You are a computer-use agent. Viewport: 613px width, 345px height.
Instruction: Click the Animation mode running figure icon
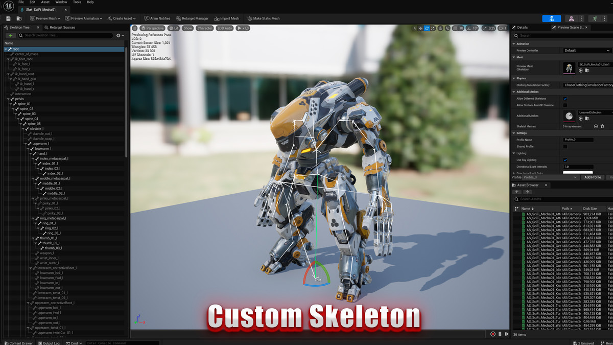tap(594, 18)
